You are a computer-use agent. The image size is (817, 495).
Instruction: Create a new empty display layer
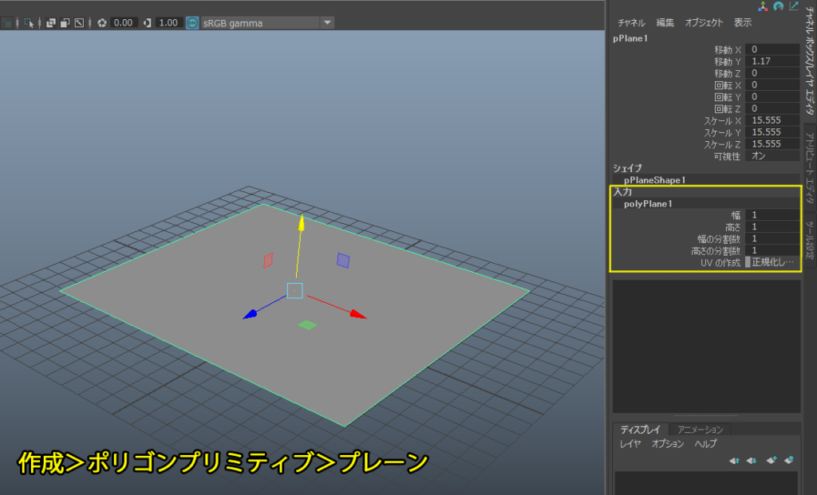[x=772, y=460]
